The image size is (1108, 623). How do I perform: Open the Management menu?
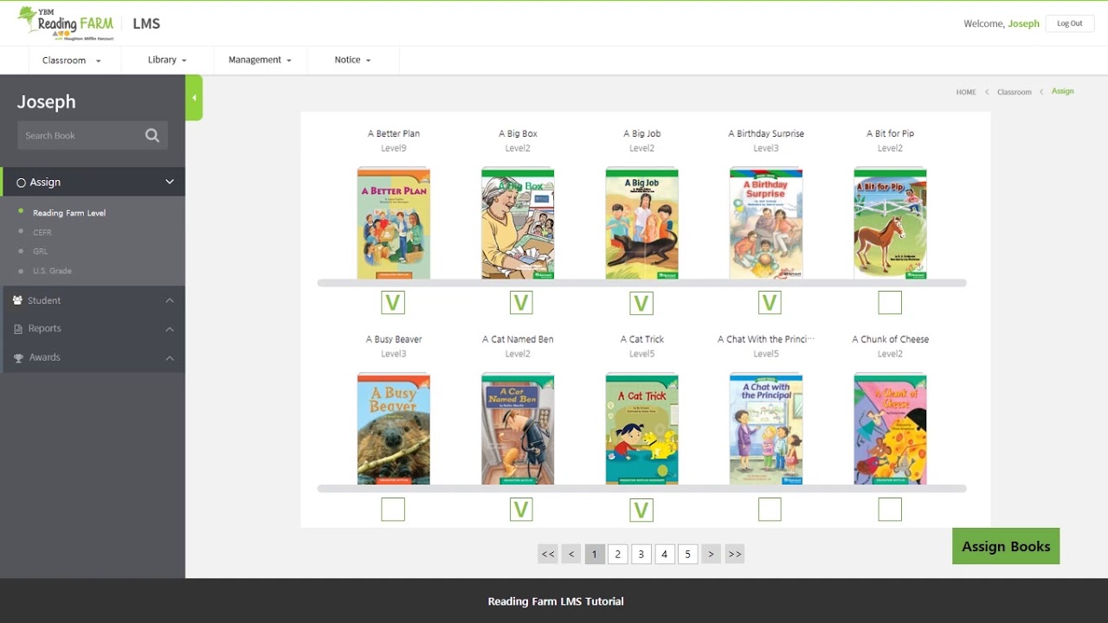(260, 60)
